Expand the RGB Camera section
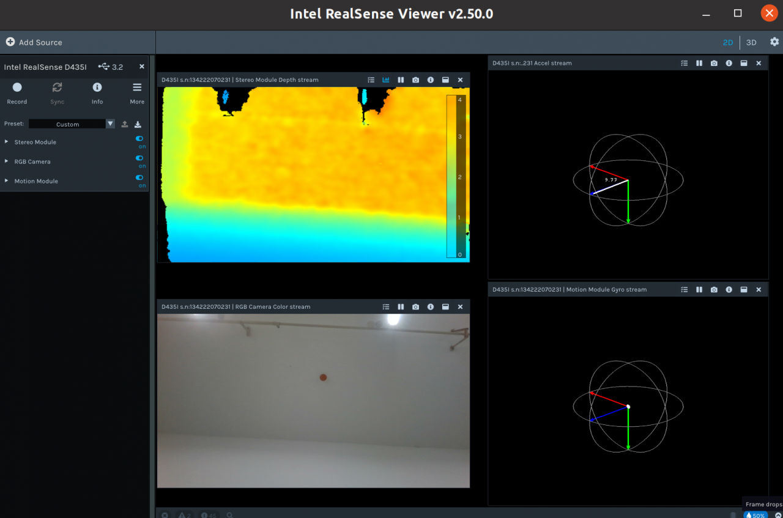 point(7,161)
